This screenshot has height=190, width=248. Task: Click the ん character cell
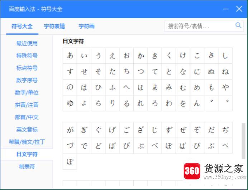197,103
